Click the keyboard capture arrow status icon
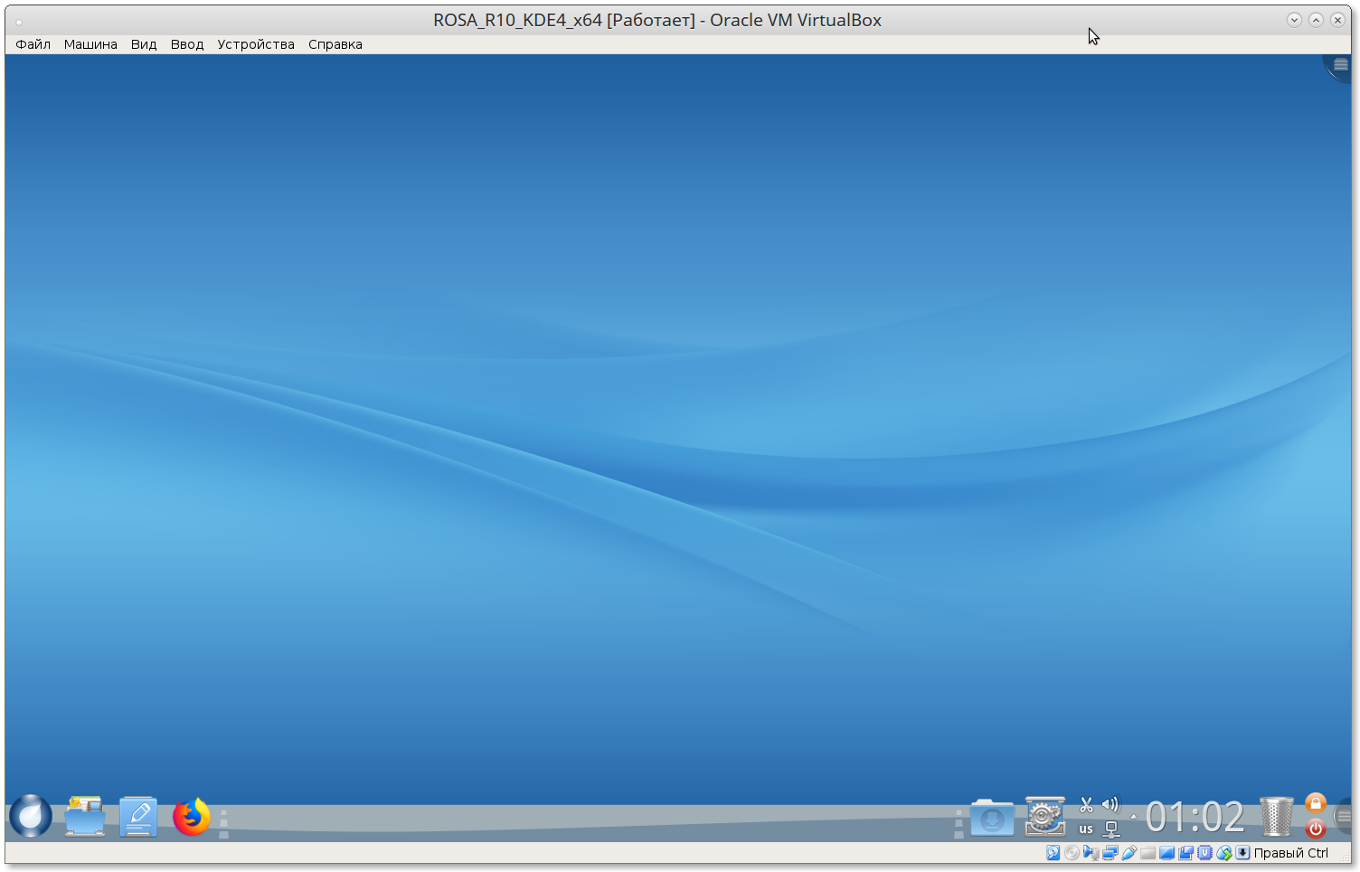The image size is (1360, 872). coord(1243,853)
